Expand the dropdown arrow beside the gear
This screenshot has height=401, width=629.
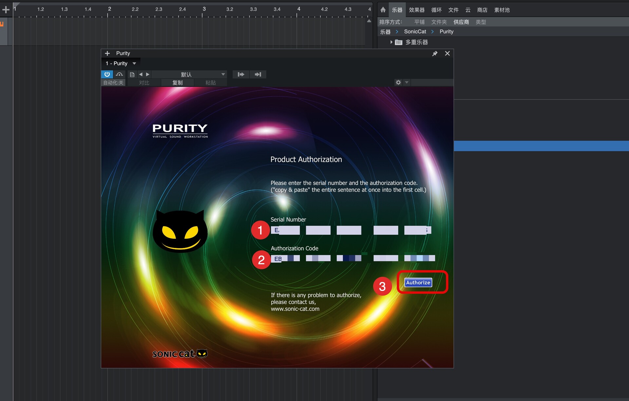[407, 82]
